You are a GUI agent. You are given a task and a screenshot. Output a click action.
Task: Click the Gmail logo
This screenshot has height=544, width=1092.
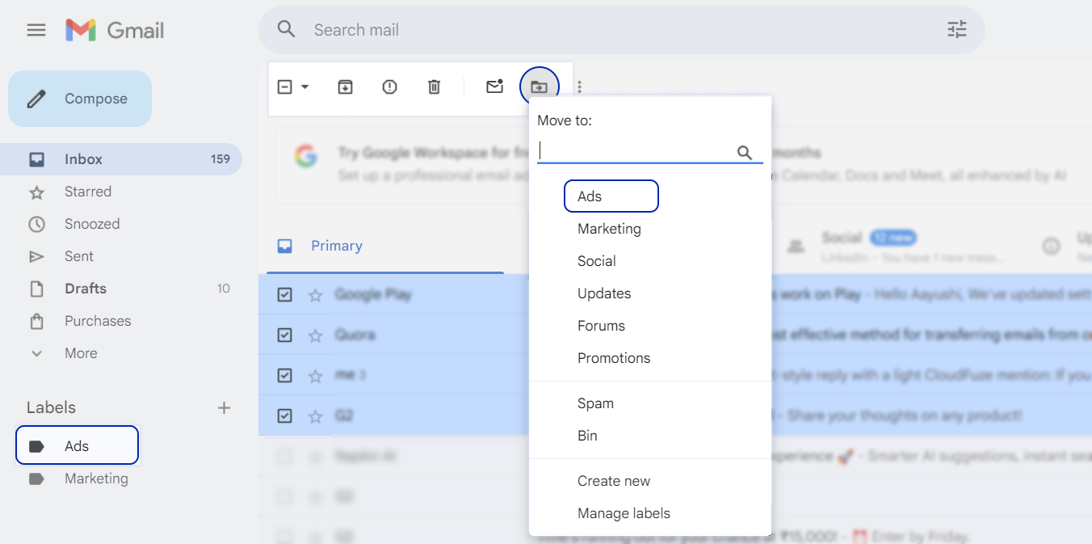click(x=114, y=29)
